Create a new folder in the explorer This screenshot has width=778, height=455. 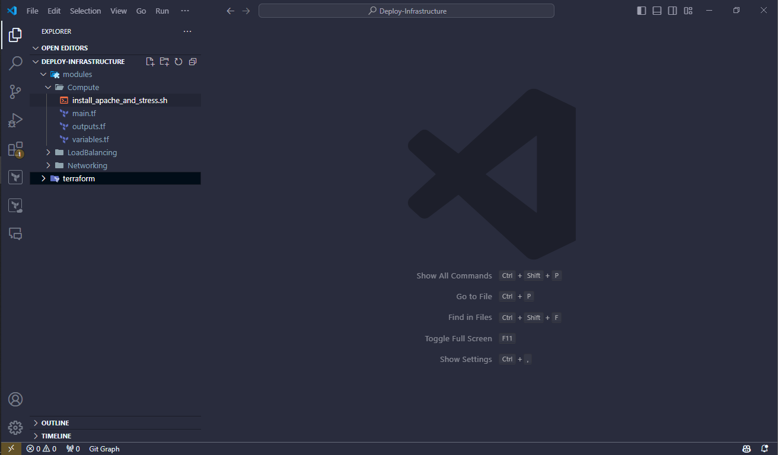[164, 62]
